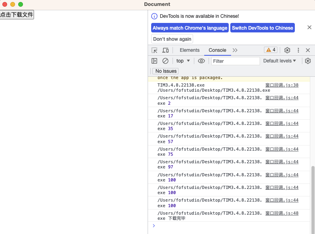
Task: Click the green maximize window button
Action: coord(21,4)
